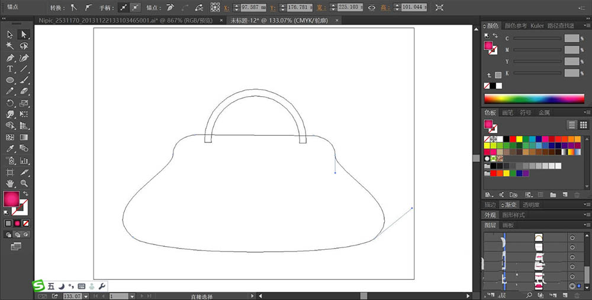
Task: Click target circle of top layer row
Action: pyautogui.click(x=572, y=237)
